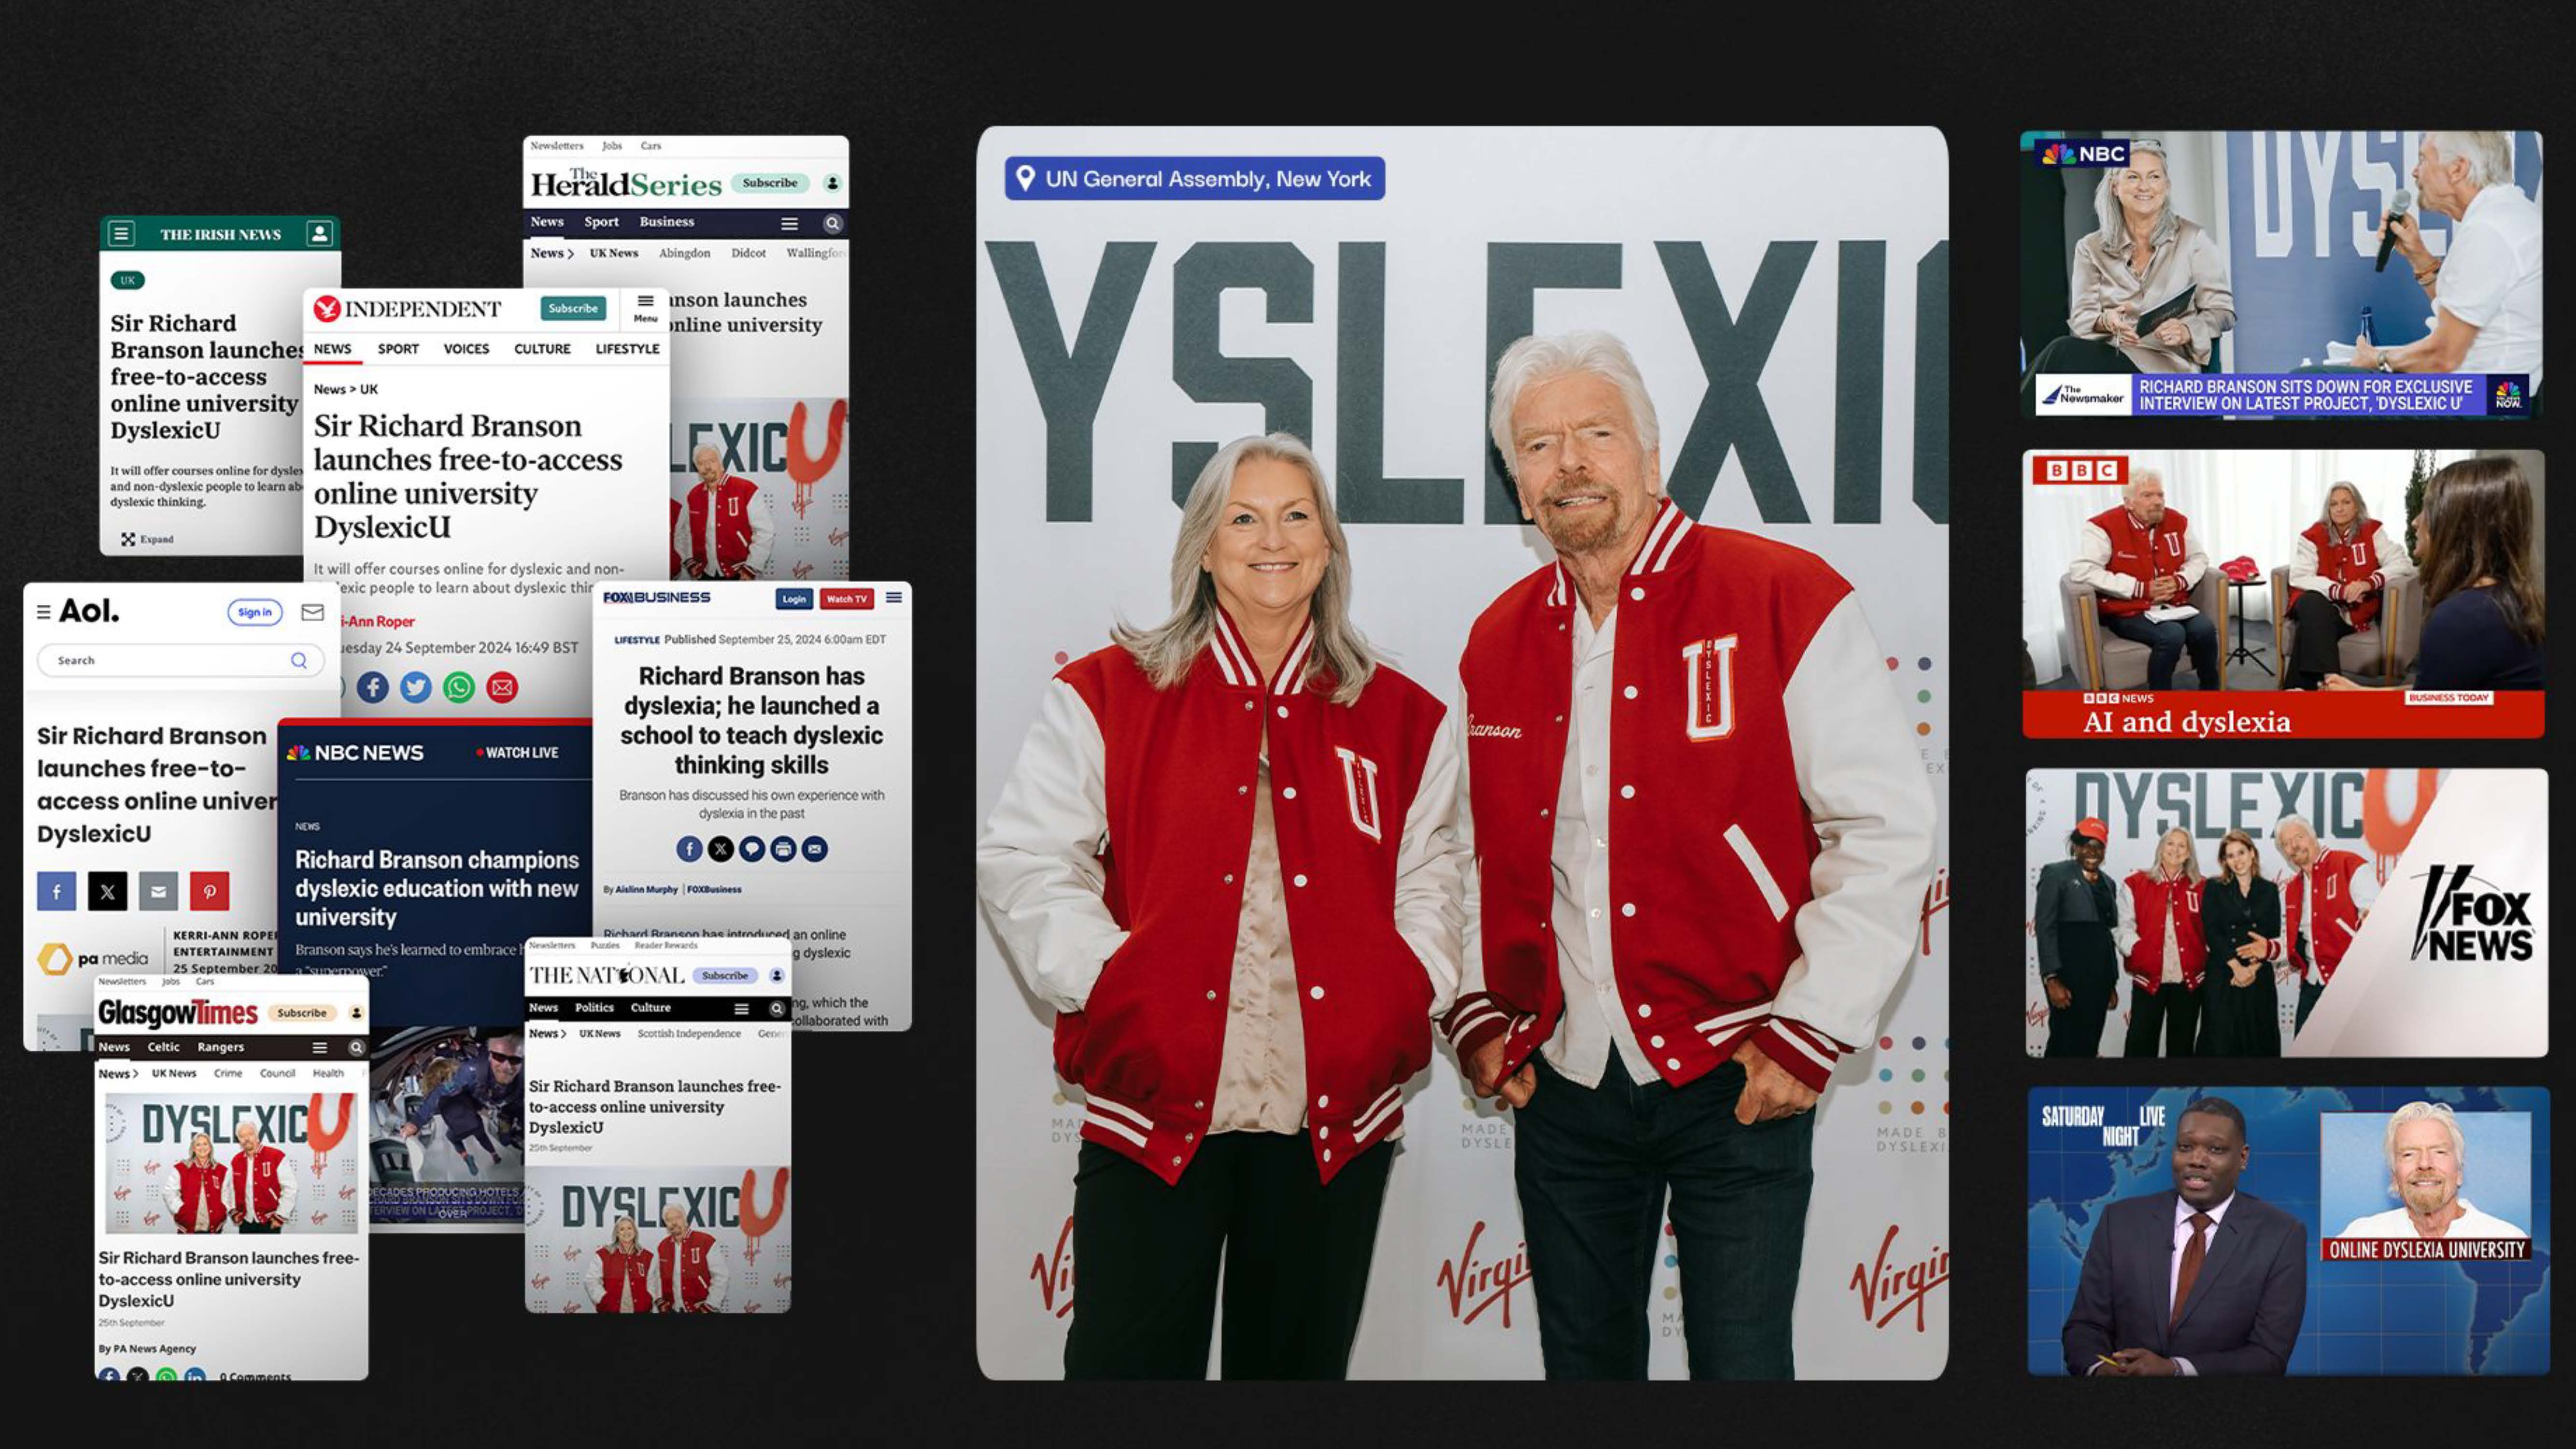Click the Pinterest share button on Aol
The height and width of the screenshot is (1449, 2576).
pos(210,891)
